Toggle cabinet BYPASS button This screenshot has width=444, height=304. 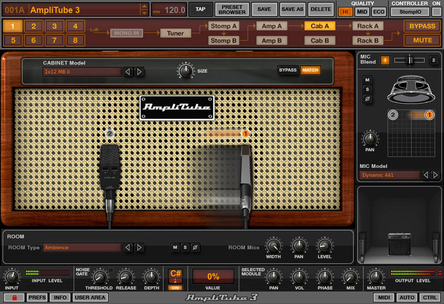[x=288, y=70]
